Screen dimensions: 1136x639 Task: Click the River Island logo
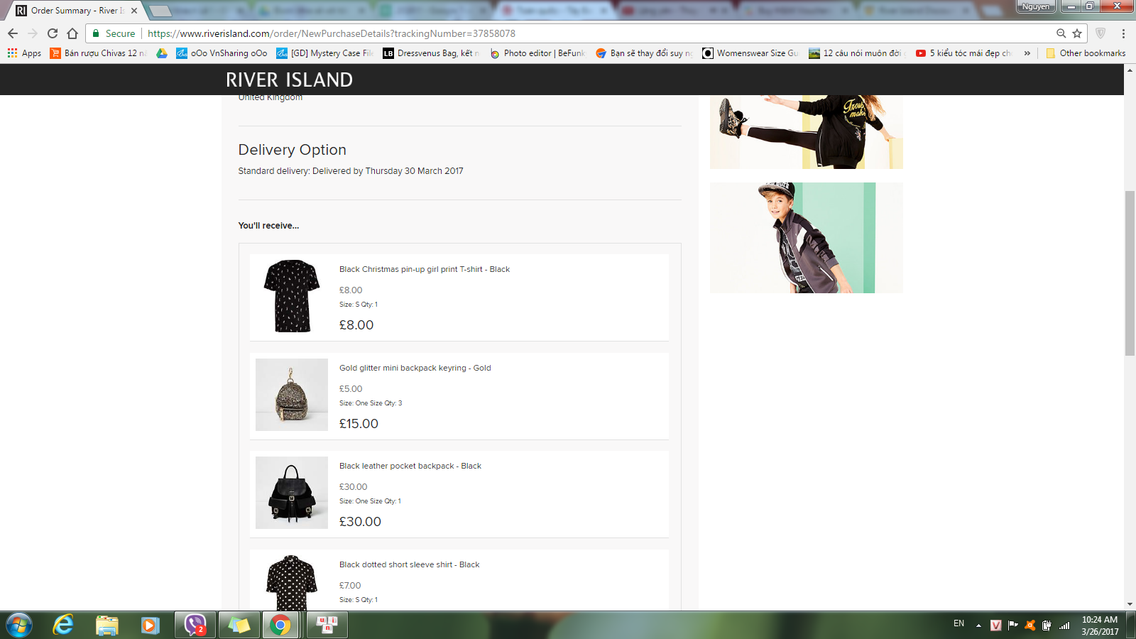289,80
